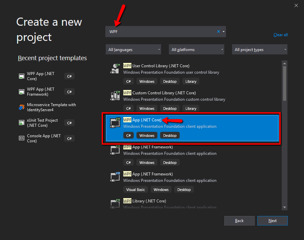Clear the WPF search text with X
This screenshot has height=240, width=304.
point(219,31)
